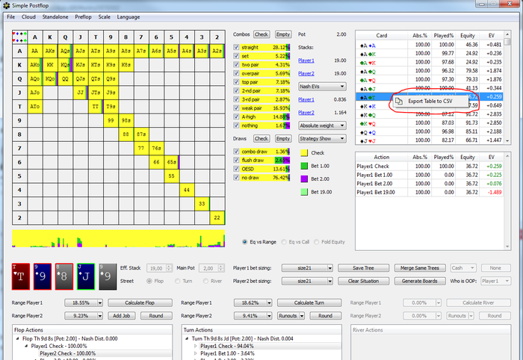
Task: Click the Draws Empty button
Action: [283, 139]
